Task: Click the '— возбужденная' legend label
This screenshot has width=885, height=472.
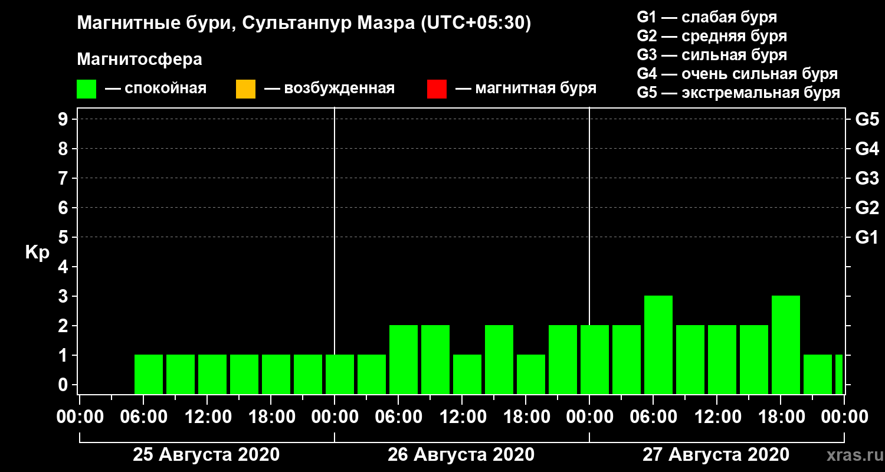Action: coord(329,89)
